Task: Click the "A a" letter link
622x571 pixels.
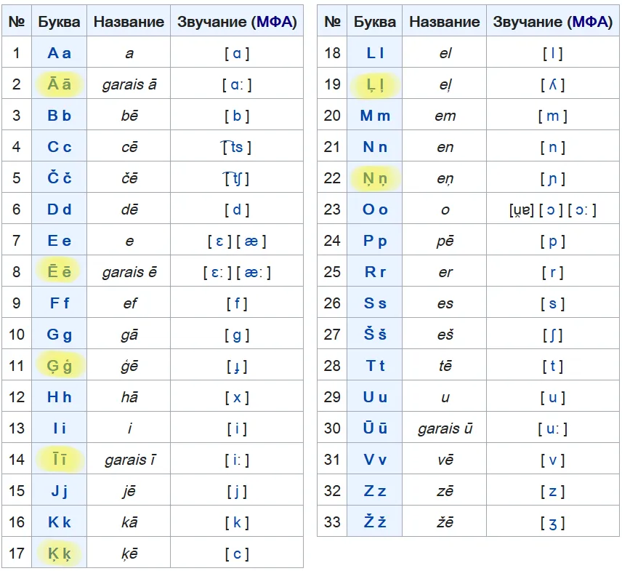Action: point(59,53)
